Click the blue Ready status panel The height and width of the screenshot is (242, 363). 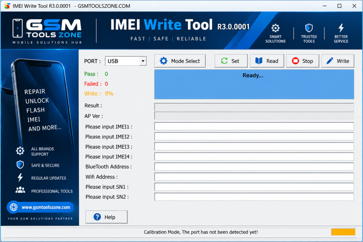[x=254, y=84]
